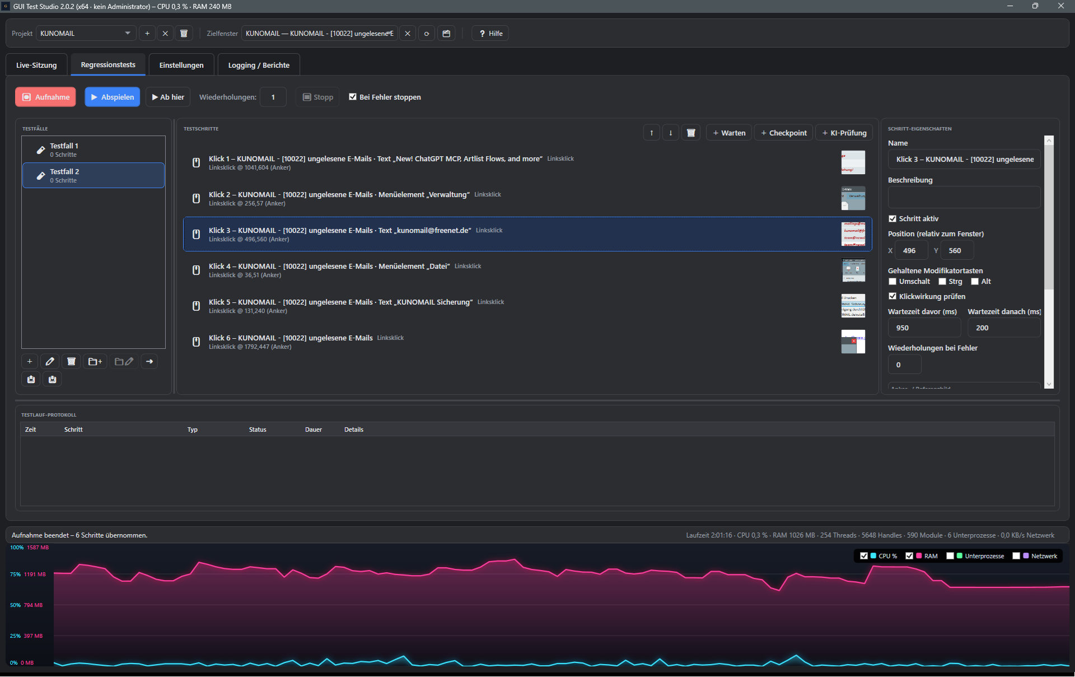Click the Wartezeit davor field showing 950
This screenshot has width=1075, height=677.
coord(924,328)
